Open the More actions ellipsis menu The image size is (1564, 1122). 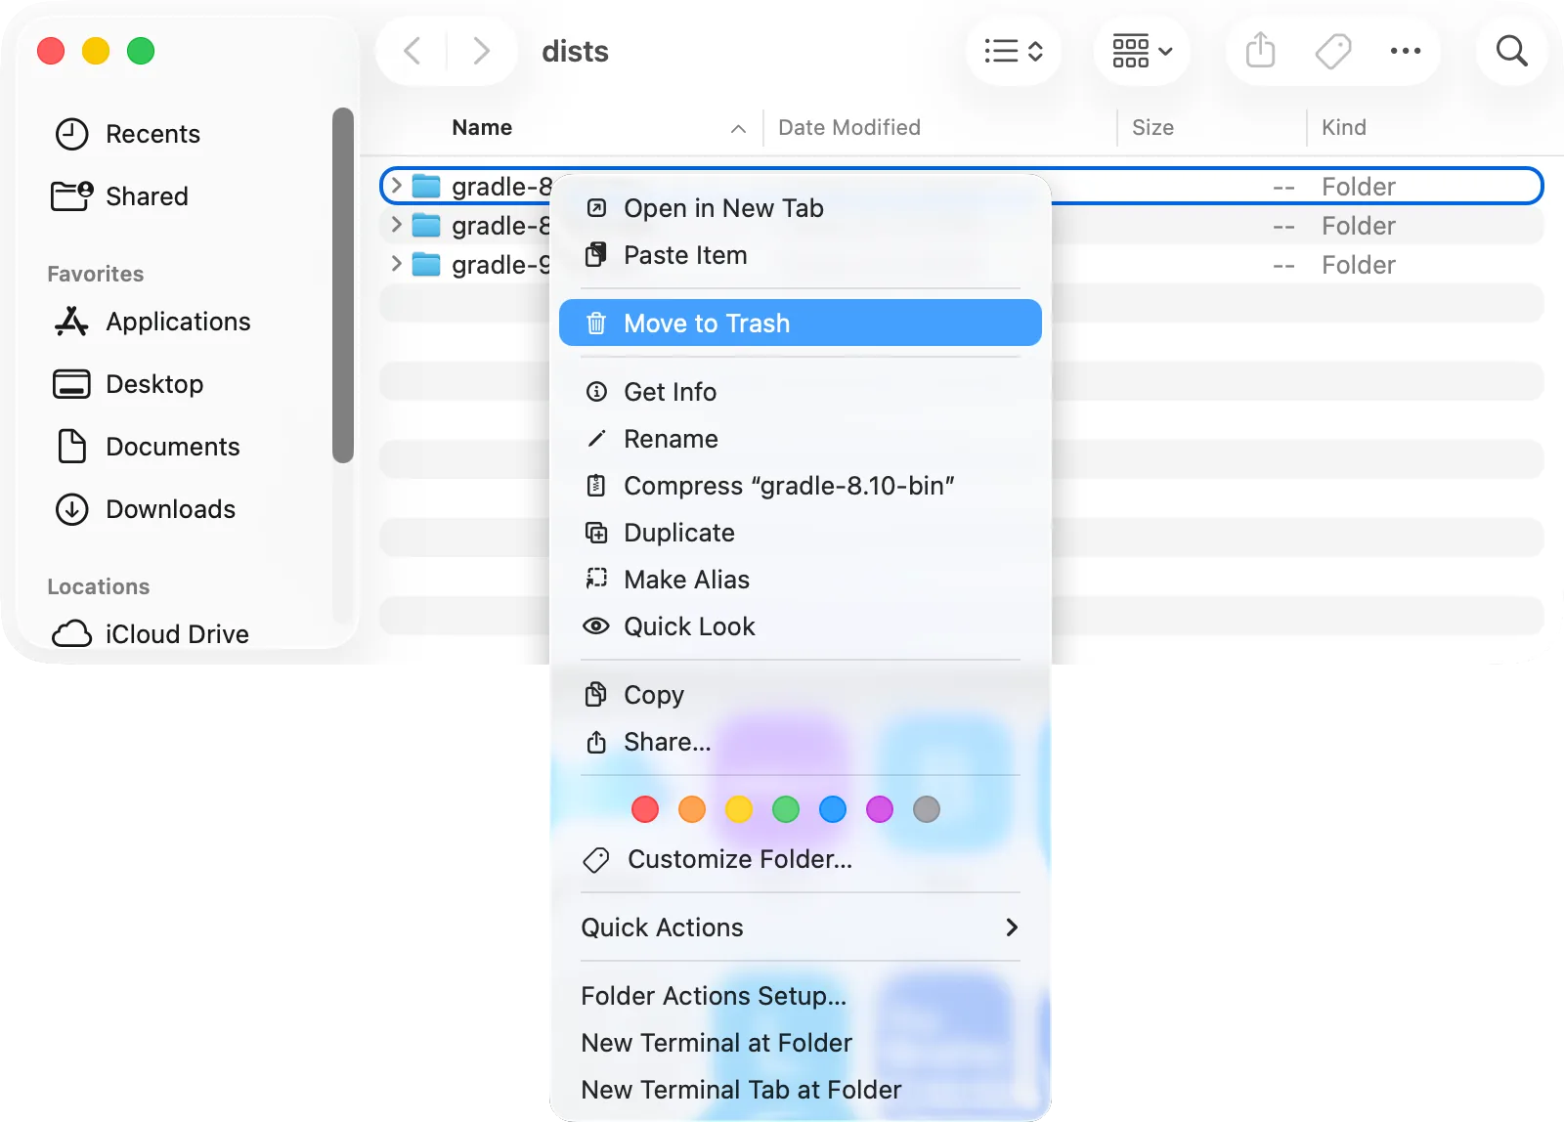[x=1406, y=51]
